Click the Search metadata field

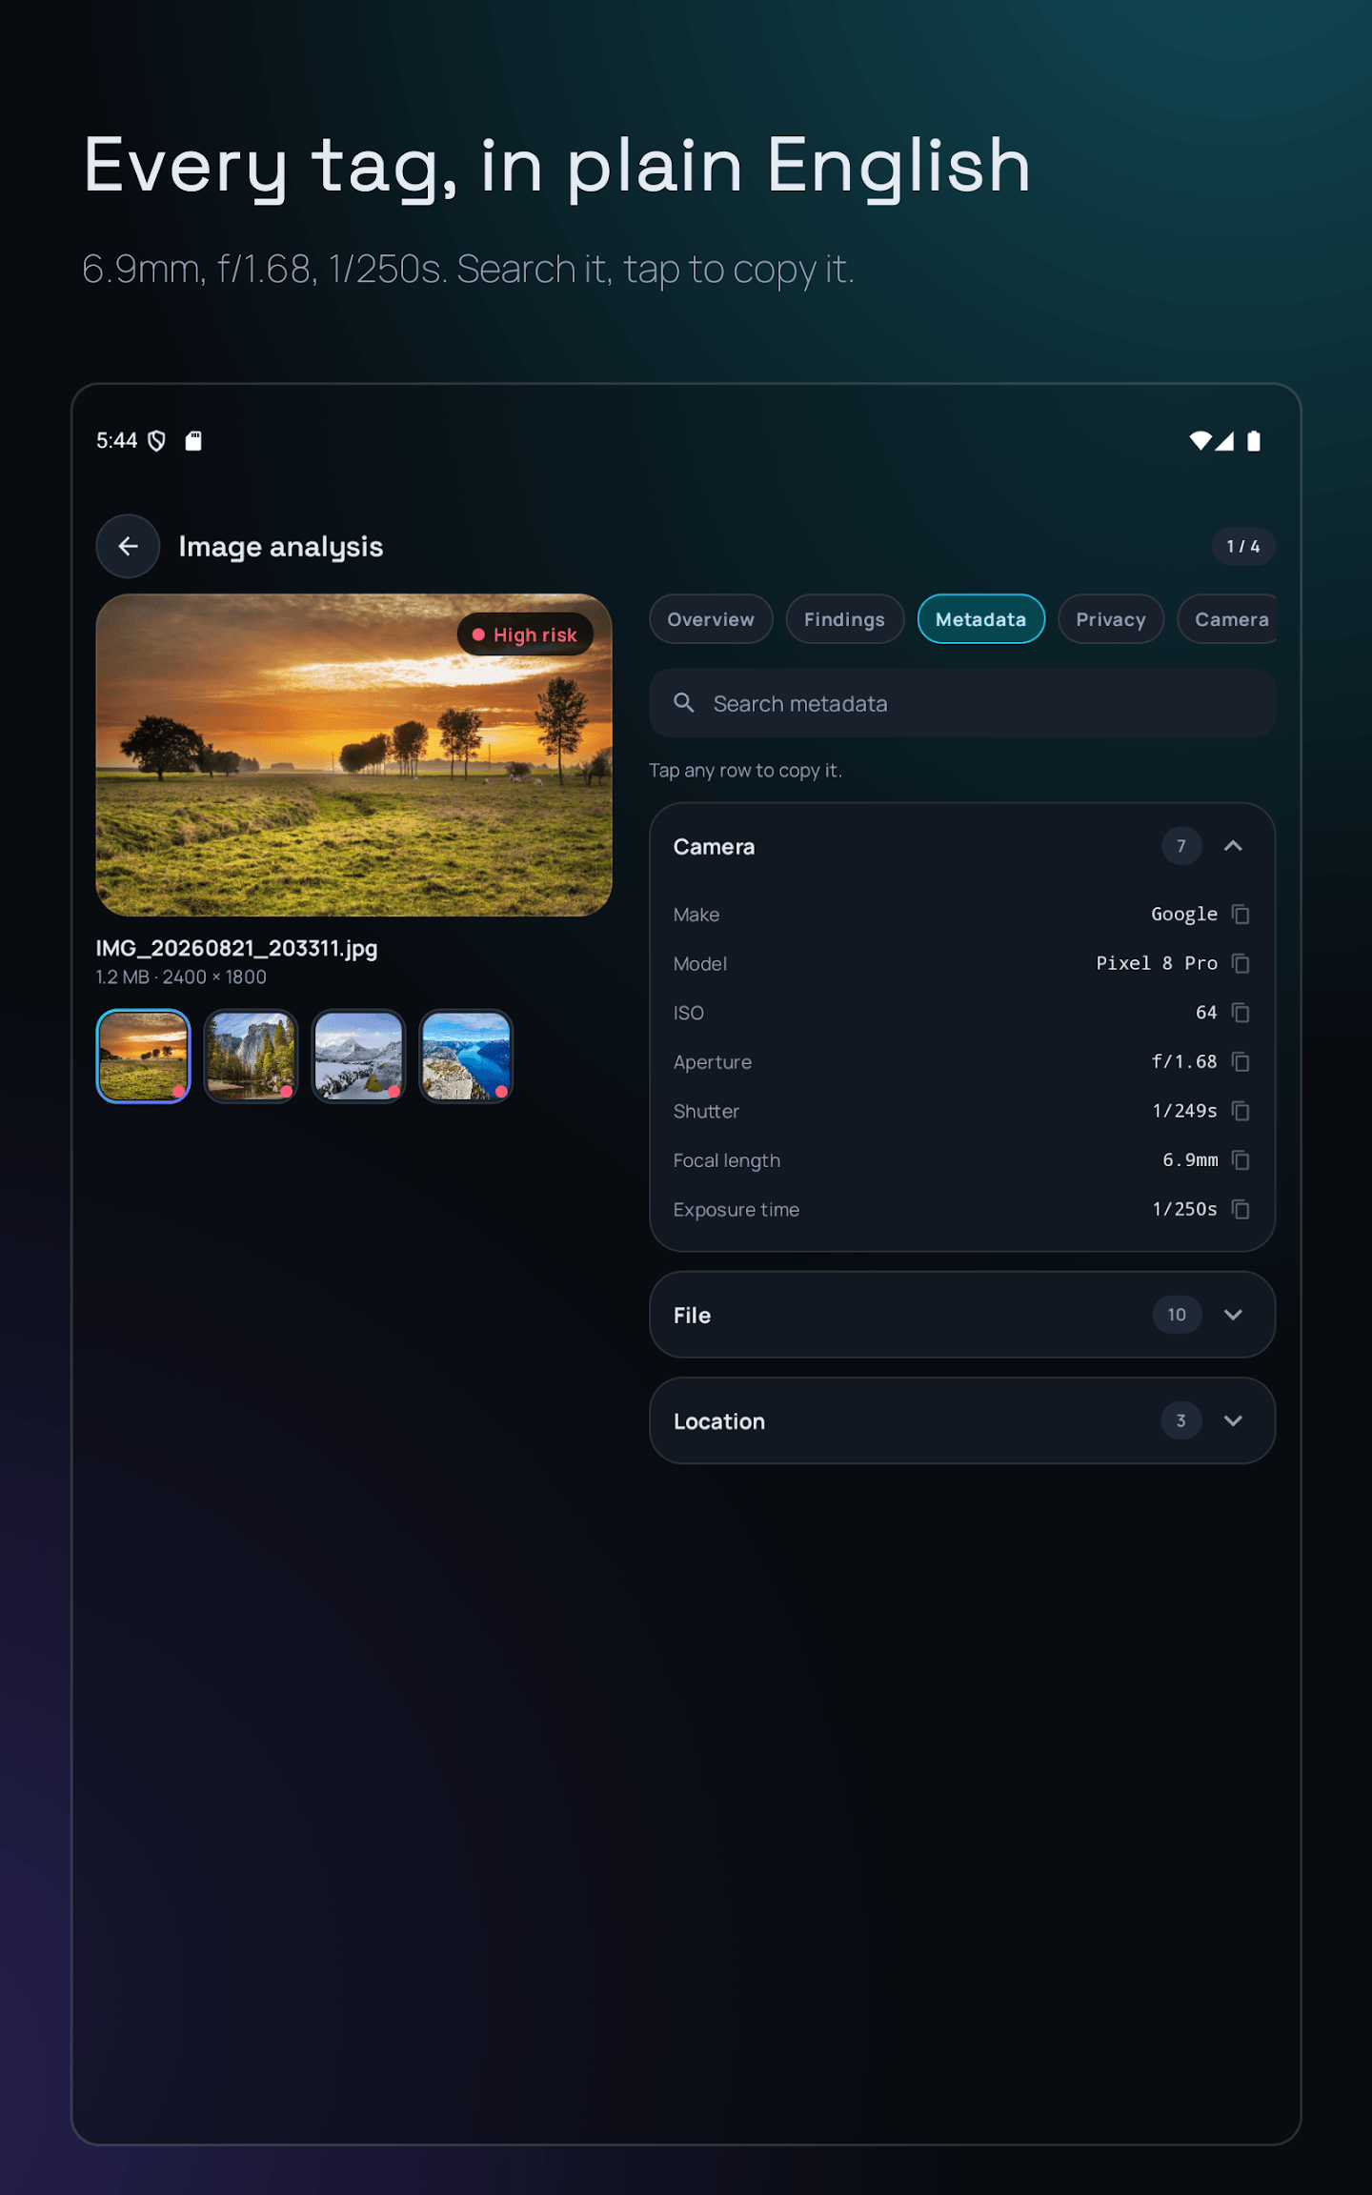[x=962, y=703]
